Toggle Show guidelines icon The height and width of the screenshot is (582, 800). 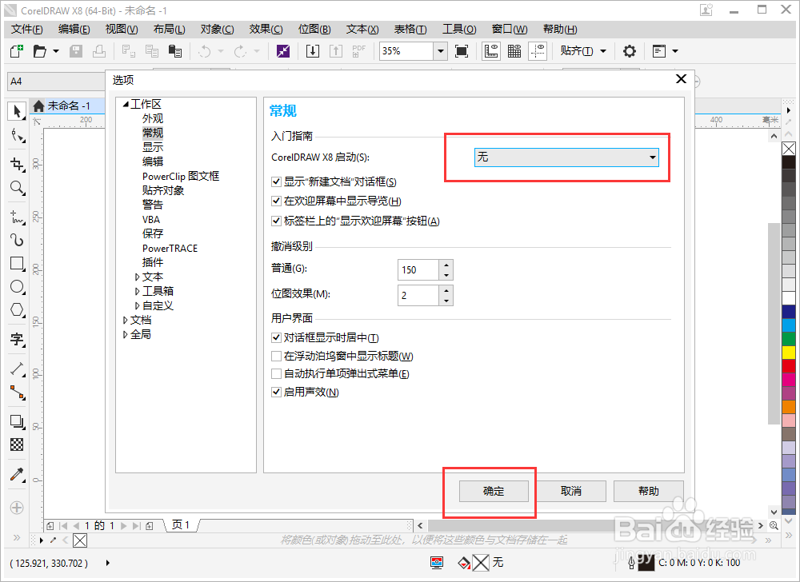click(538, 51)
